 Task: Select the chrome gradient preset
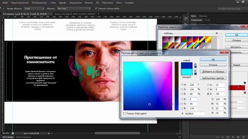tap(184, 46)
